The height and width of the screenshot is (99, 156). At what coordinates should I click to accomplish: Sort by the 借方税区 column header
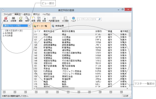coord(124,31)
